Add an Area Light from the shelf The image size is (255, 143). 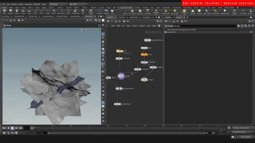(x=147, y=12)
